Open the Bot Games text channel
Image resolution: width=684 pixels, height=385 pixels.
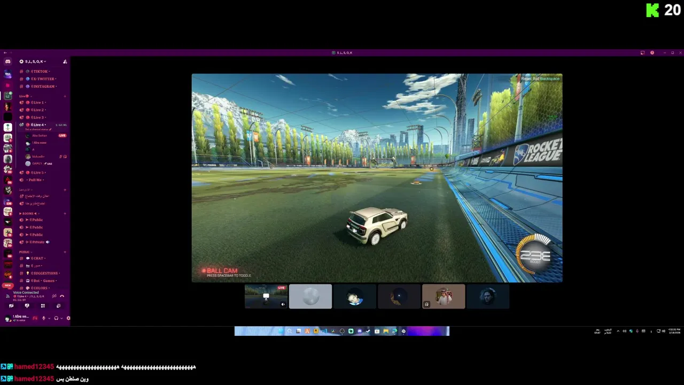pos(42,281)
